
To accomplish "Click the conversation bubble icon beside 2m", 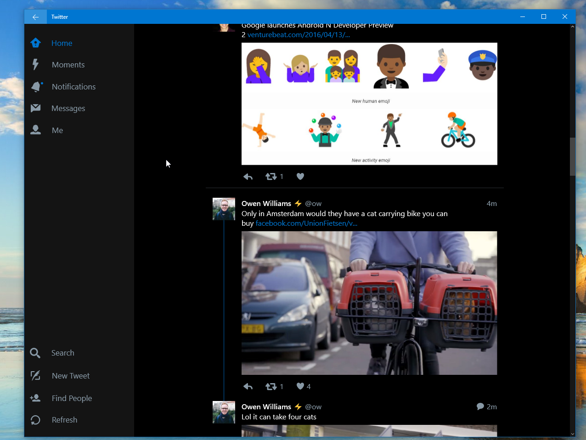I will pyautogui.click(x=480, y=407).
